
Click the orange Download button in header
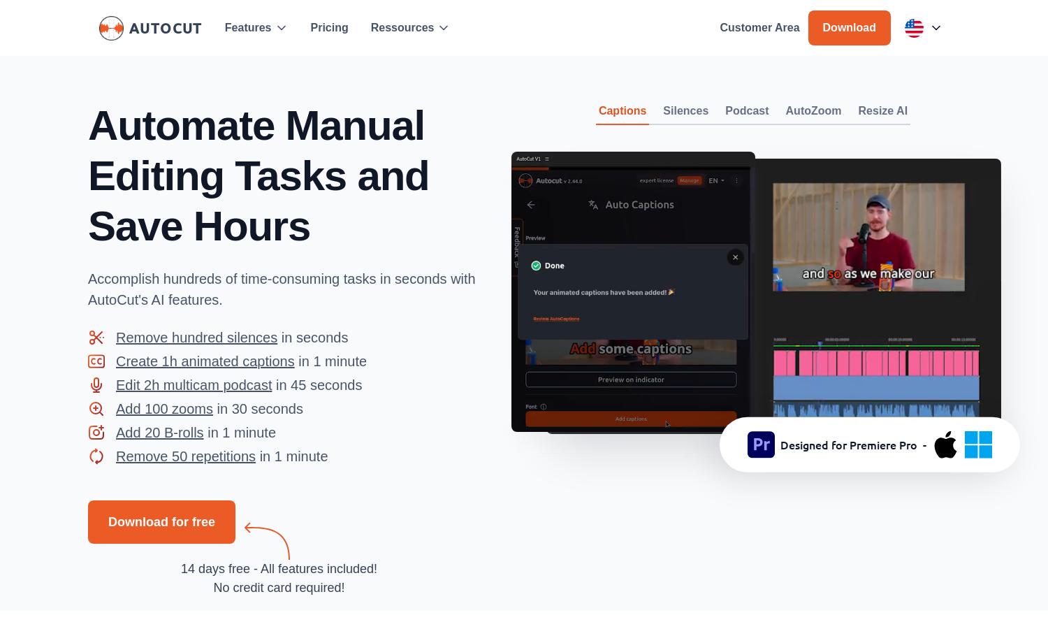point(849,28)
